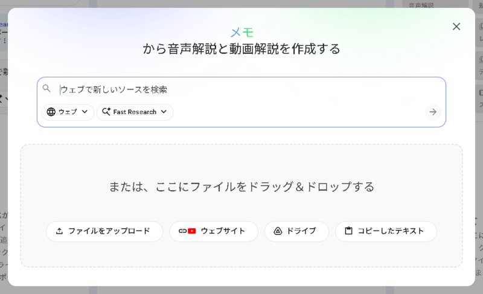Click the globe icon beside ウェブ

click(51, 112)
